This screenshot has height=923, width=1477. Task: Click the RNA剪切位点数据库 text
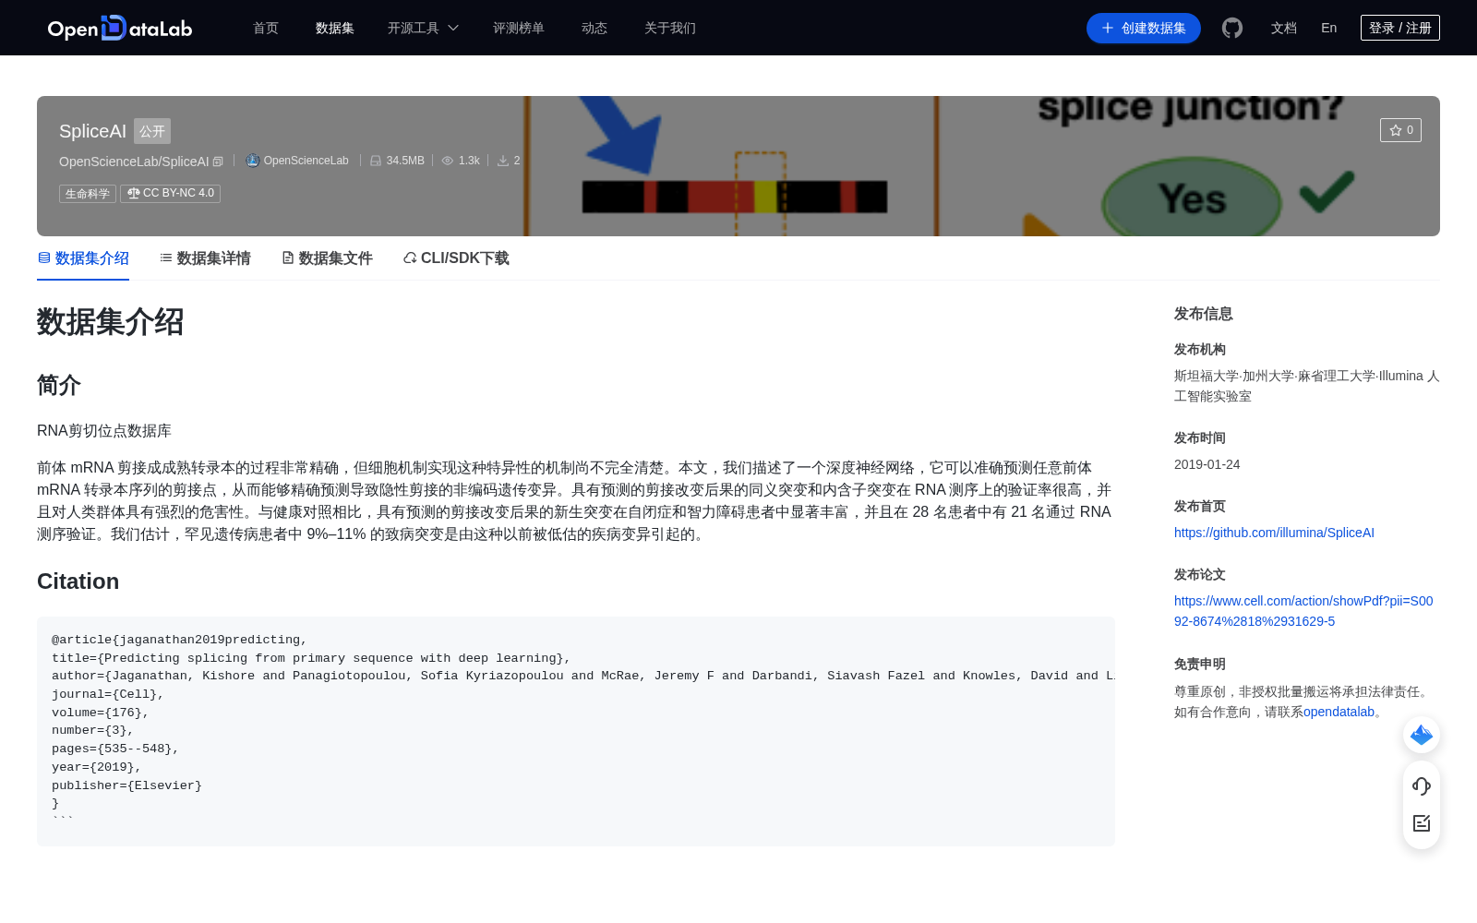tap(104, 431)
